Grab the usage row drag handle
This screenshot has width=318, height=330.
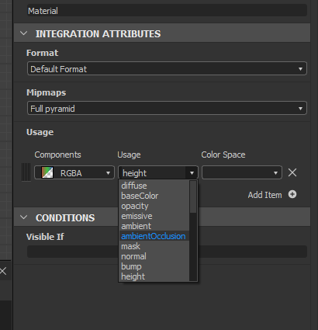click(26, 172)
